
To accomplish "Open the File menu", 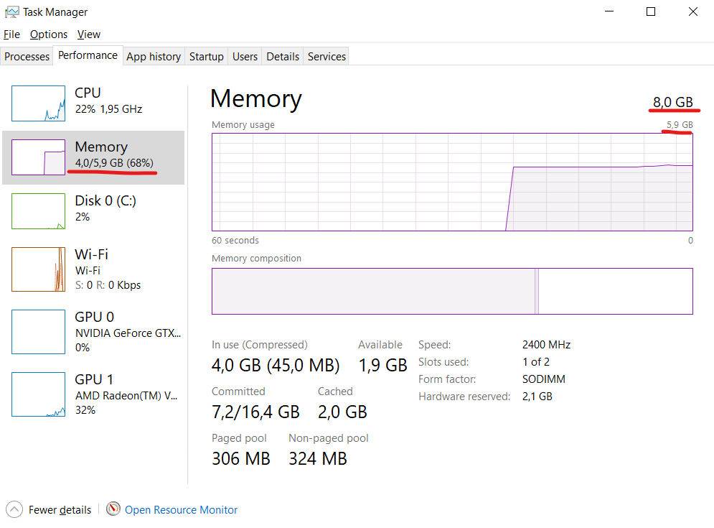I will point(11,34).
